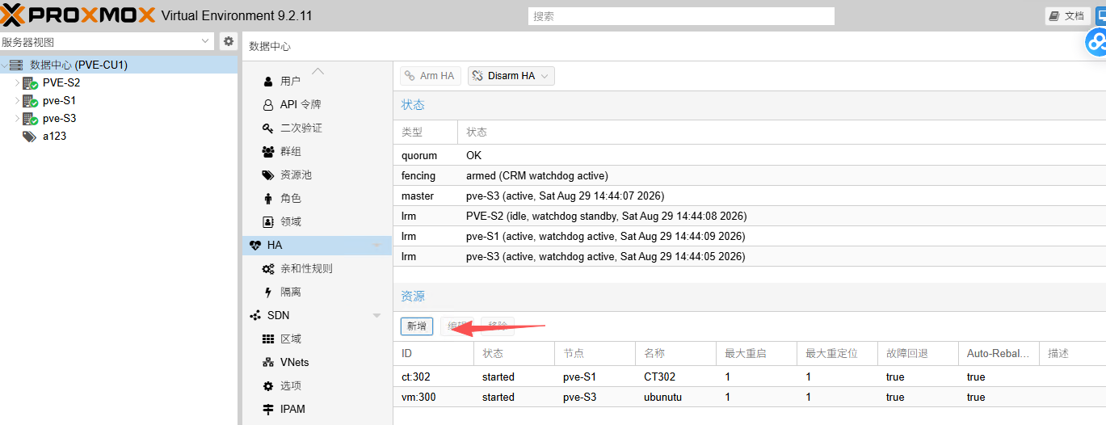Viewport: 1106px width, 425px height.
Task: Click the 新增 add resource button
Action: (417, 326)
